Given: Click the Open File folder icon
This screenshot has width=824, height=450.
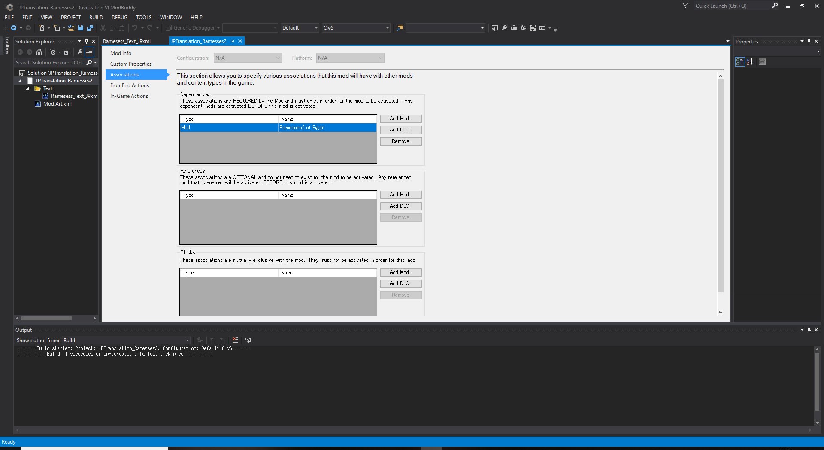Looking at the screenshot, I should click(71, 28).
